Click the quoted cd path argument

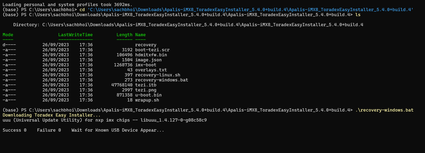[x=250, y=10]
